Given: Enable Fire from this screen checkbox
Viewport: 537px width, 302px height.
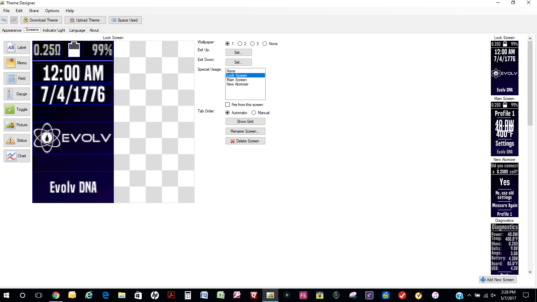Looking at the screenshot, I should 228,105.
